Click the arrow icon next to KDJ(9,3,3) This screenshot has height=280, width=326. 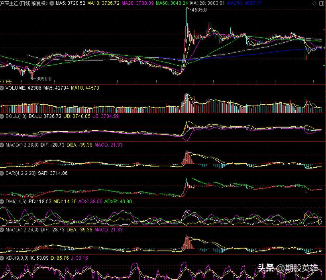[2, 258]
